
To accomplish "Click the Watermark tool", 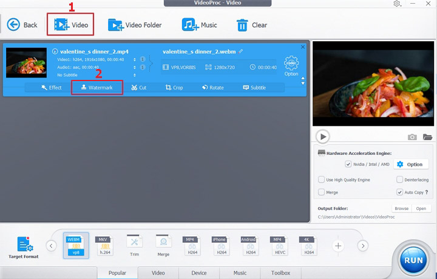I will coord(97,88).
